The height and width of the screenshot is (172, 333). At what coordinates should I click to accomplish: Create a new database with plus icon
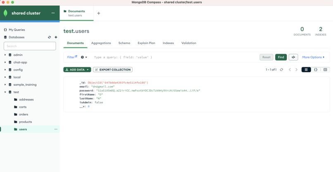(x=56, y=37)
